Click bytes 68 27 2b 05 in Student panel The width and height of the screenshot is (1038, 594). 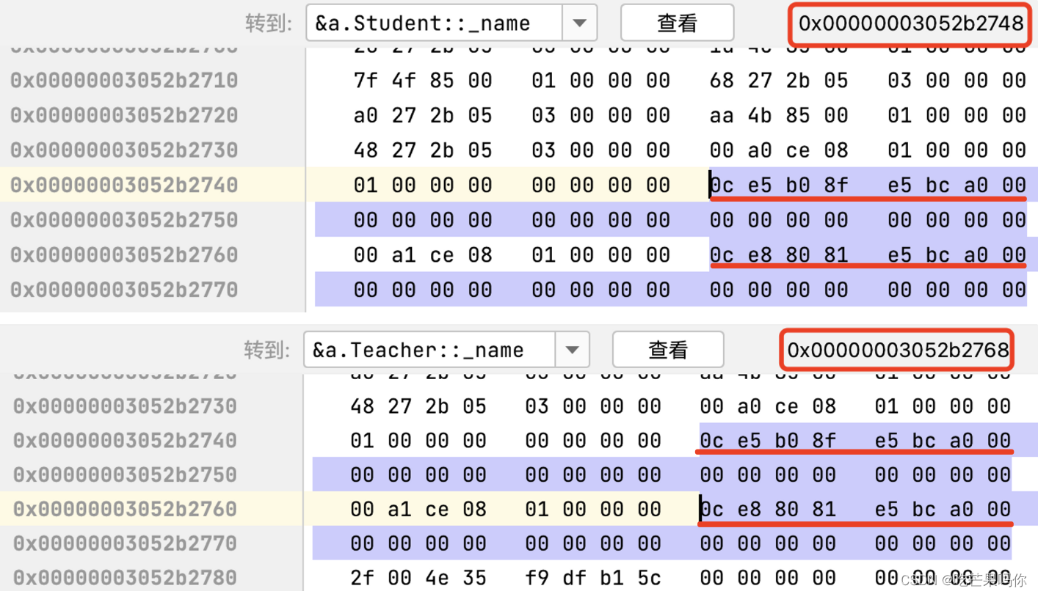point(779,80)
